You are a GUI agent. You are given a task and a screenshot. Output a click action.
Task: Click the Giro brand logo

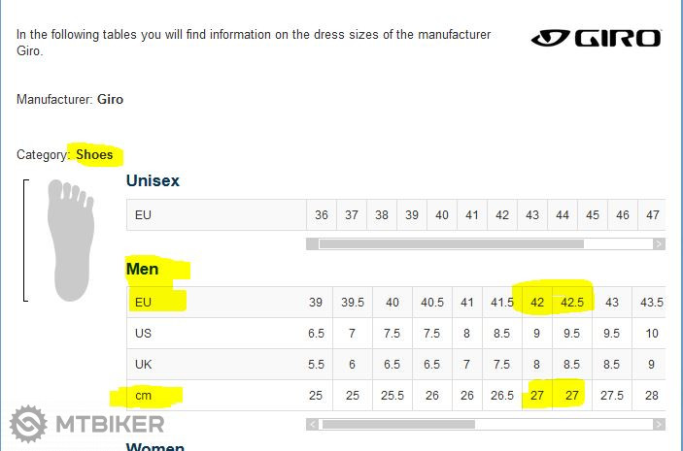[596, 39]
